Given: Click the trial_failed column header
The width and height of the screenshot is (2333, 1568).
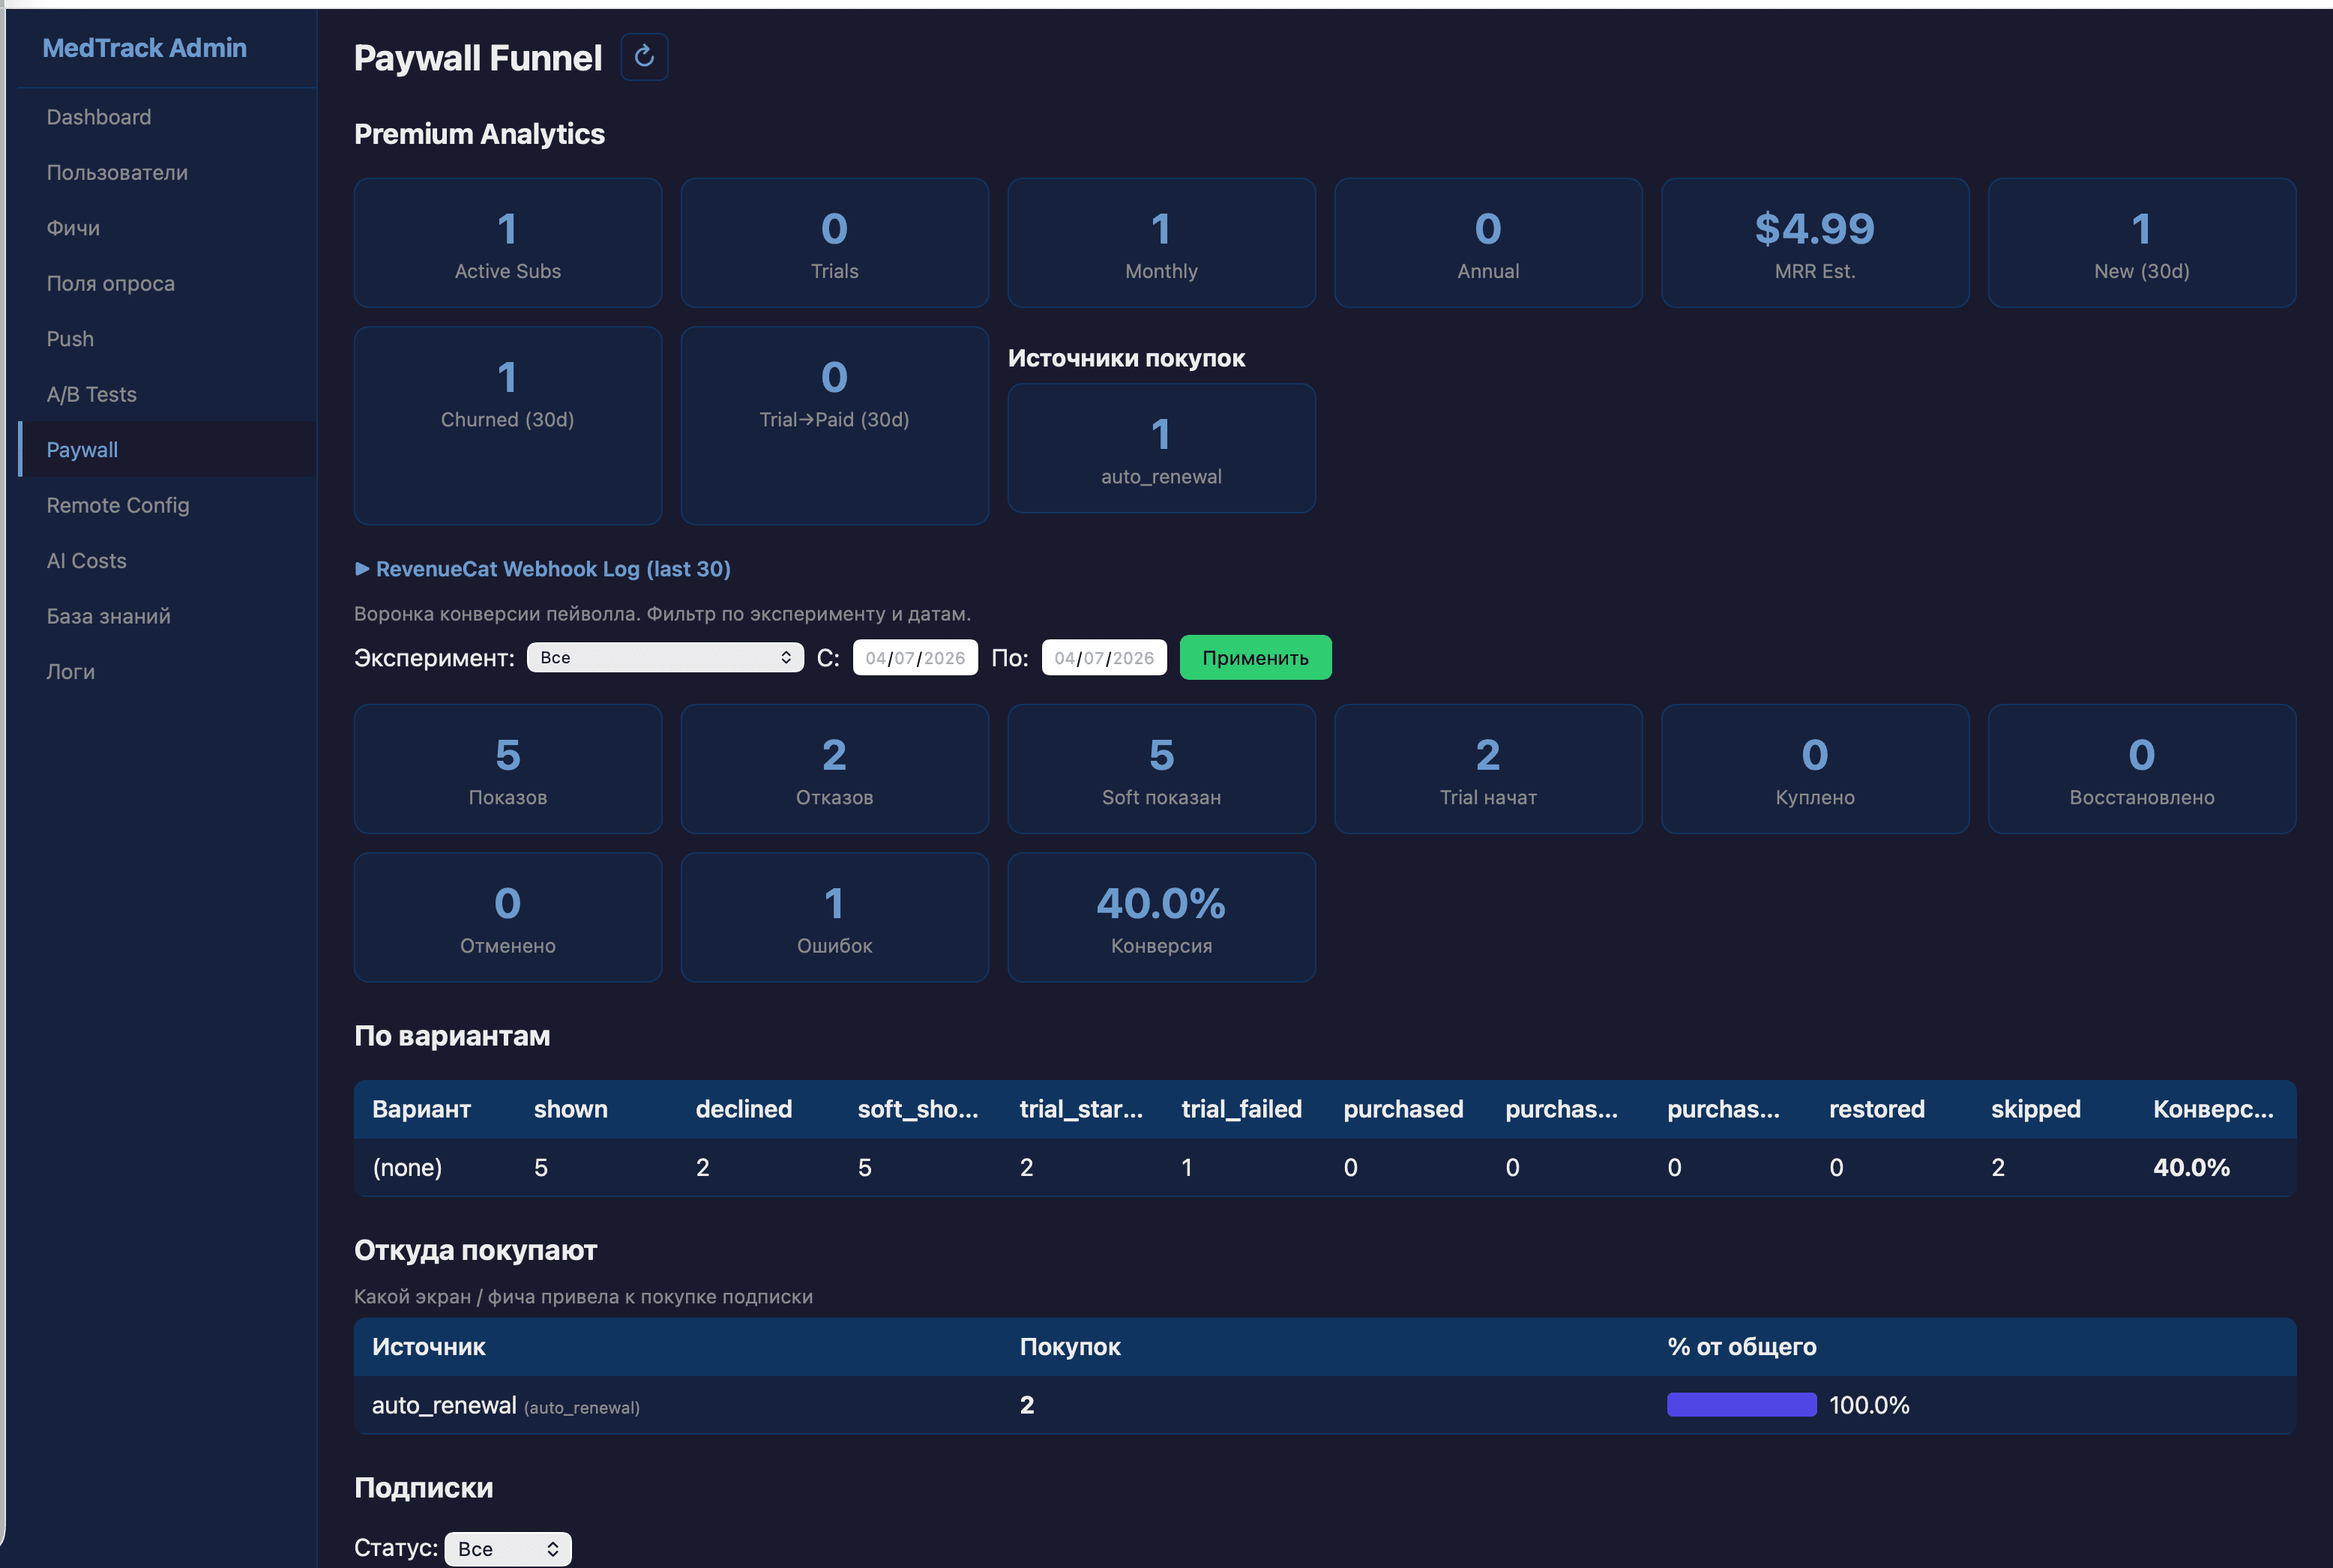Looking at the screenshot, I should 1241,1109.
